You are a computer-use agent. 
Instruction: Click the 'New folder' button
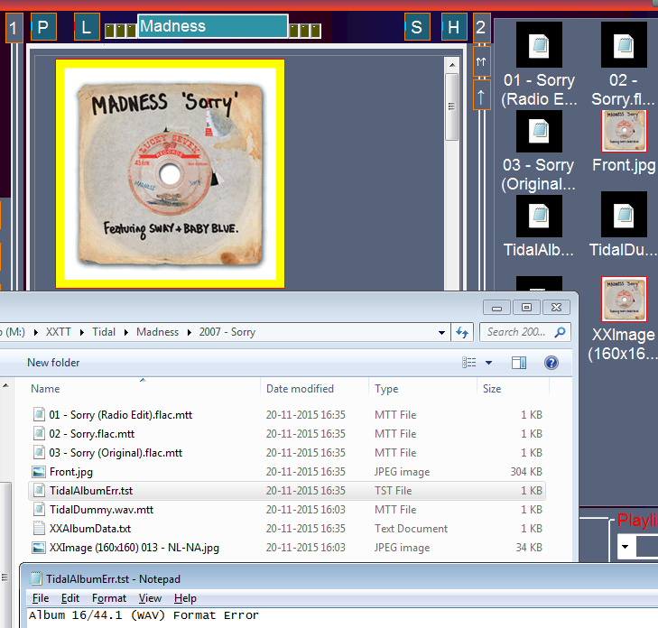click(53, 363)
